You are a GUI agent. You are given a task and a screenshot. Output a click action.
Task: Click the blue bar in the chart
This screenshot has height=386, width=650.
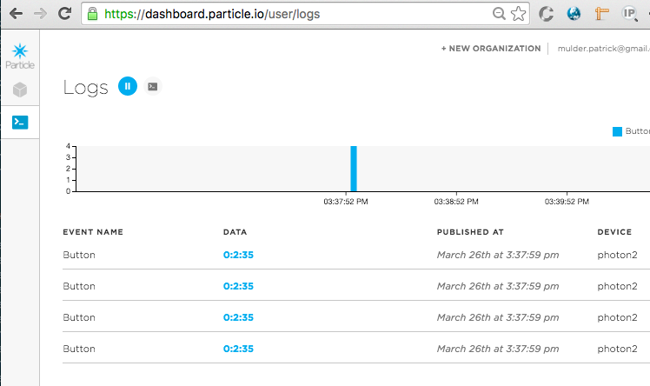(354, 168)
